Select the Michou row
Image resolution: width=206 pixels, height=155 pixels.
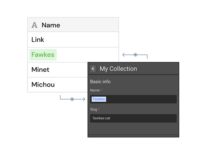(x=58, y=85)
